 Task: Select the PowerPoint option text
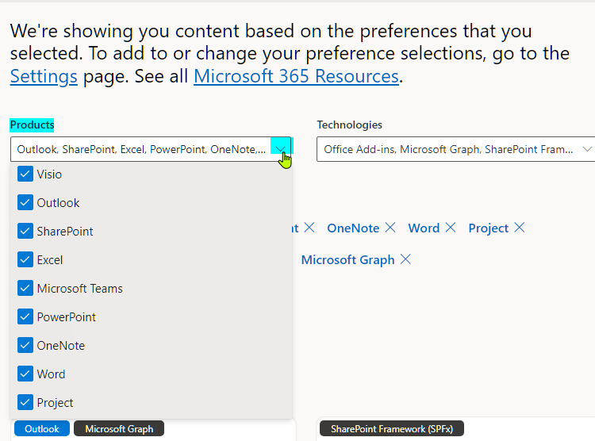tap(67, 317)
